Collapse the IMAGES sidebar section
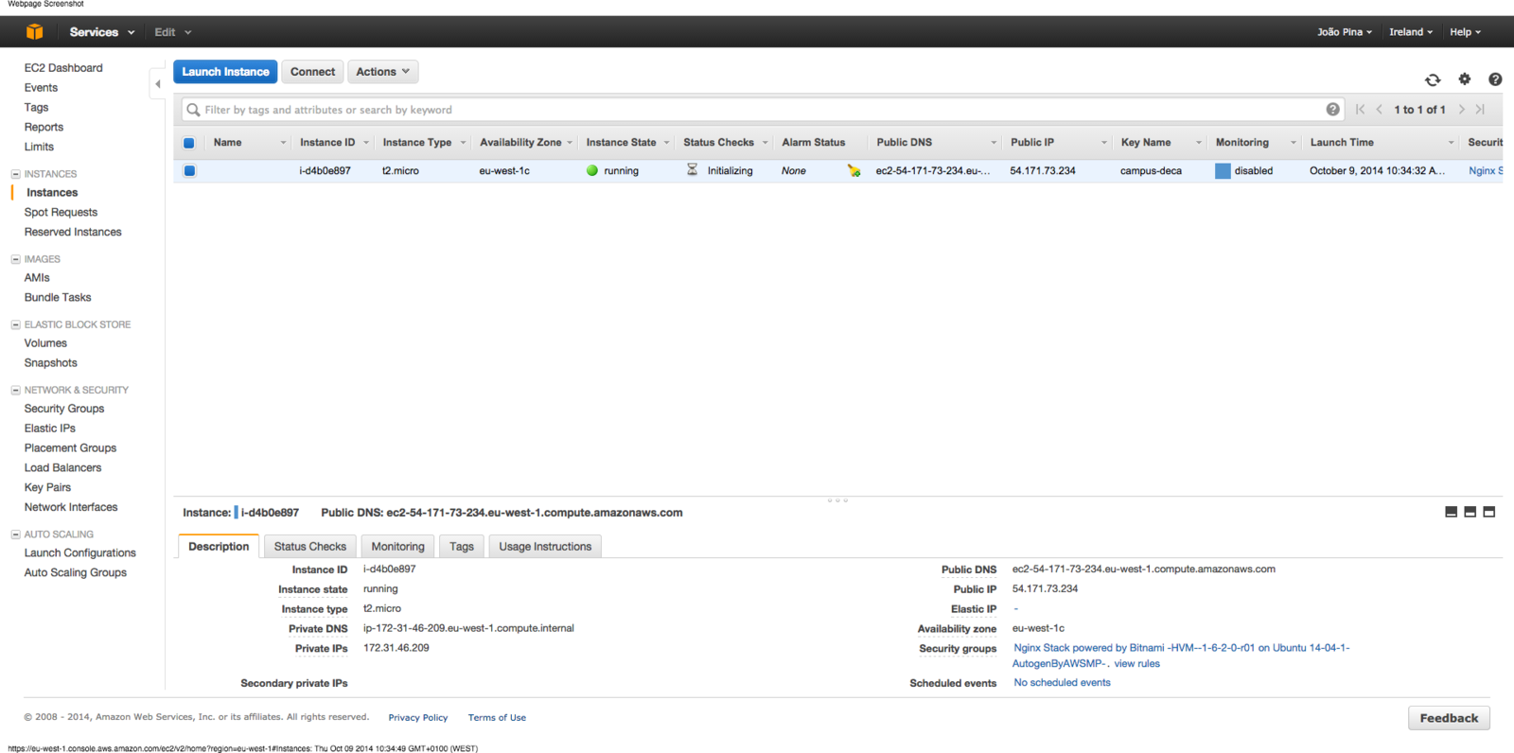The width and height of the screenshot is (1514, 753). point(15,259)
